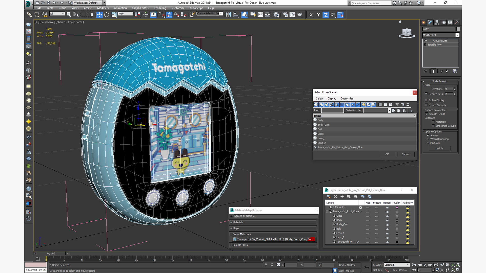
Task: Click the ViewCube in viewport
Action: coord(407,33)
